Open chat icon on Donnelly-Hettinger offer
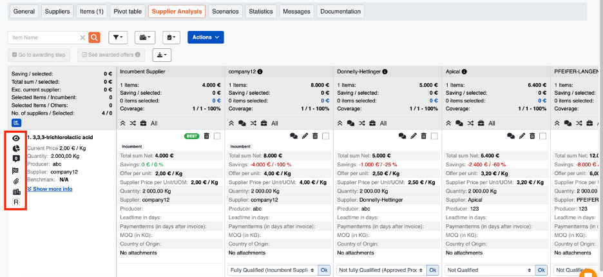Viewport: 603px width, 277px height. point(403,136)
